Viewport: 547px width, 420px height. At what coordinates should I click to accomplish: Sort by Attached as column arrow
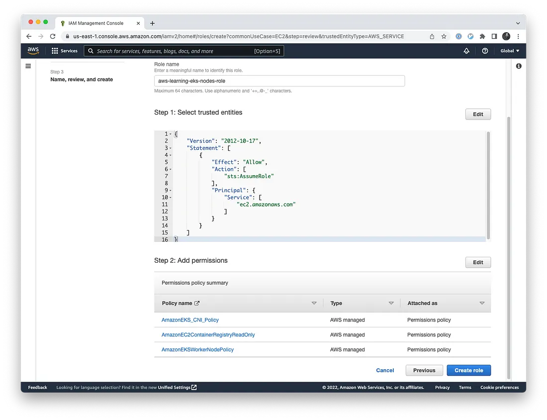482,303
